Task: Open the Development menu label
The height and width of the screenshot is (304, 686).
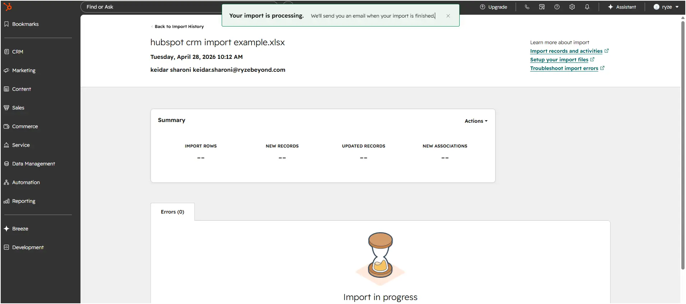Action: (28, 247)
